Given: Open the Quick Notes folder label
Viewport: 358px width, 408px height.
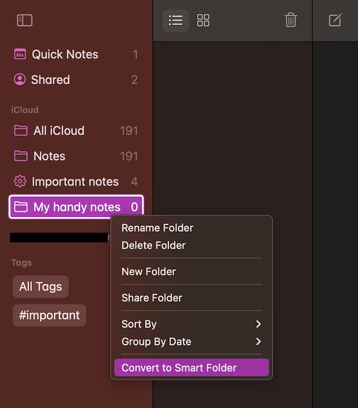Looking at the screenshot, I should 65,55.
